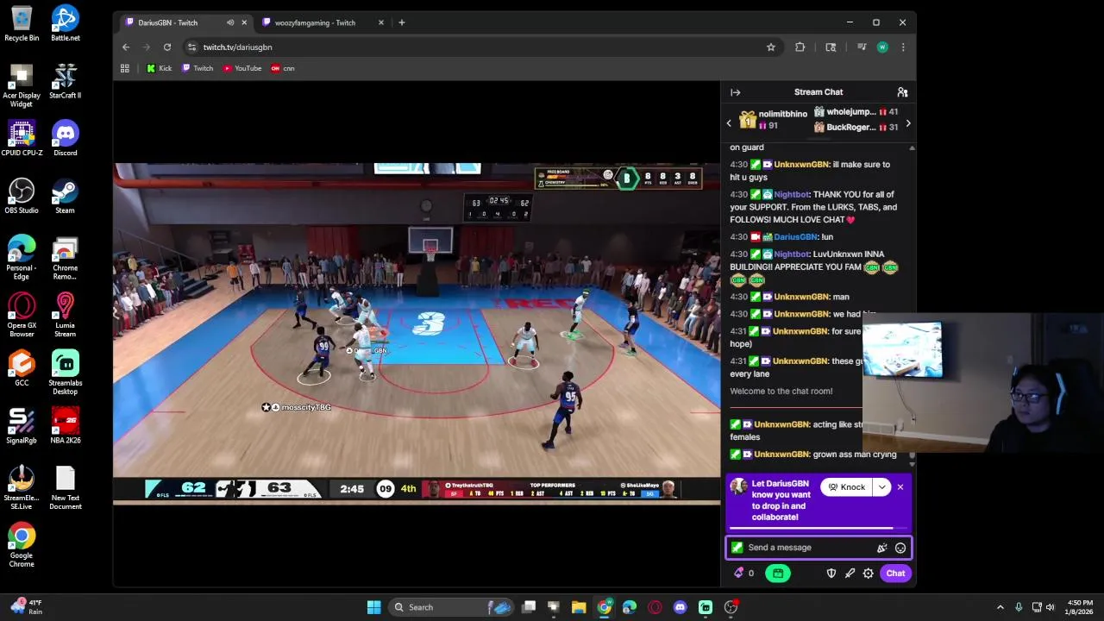The image size is (1104, 621).
Task: Open the chat community users list
Action: pyautogui.click(x=902, y=92)
